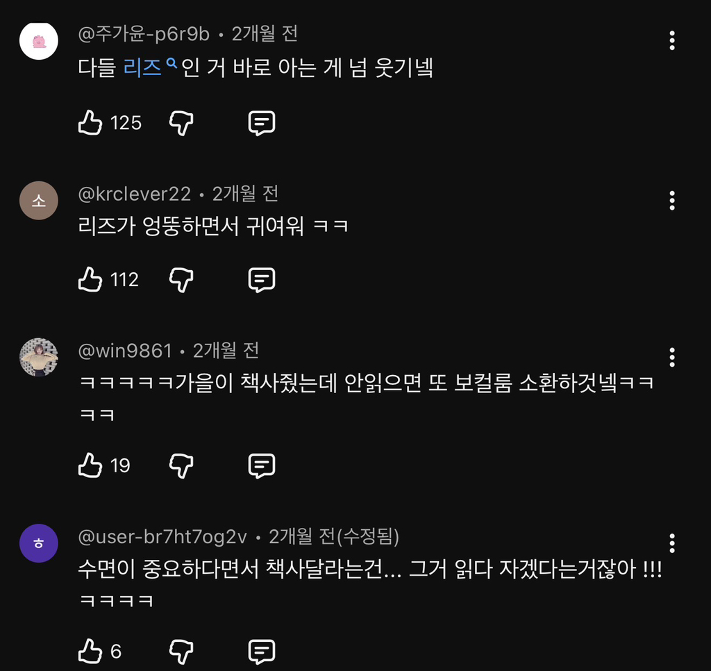Click the purple ㅎ avatar of @user-br7ht7og2v
This screenshot has width=711, height=671.
click(x=39, y=543)
